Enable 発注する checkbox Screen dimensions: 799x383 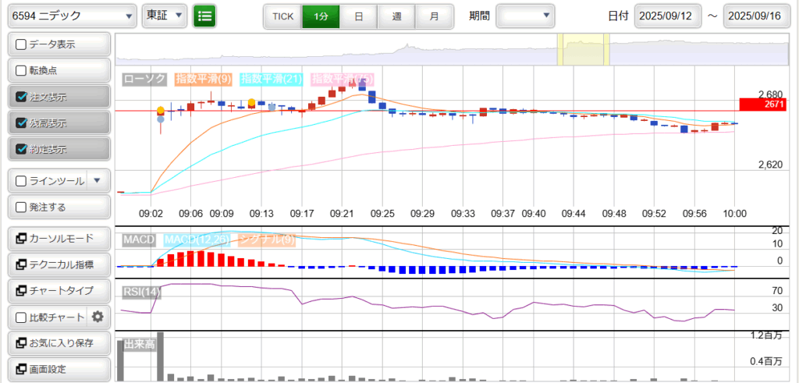click(x=21, y=207)
